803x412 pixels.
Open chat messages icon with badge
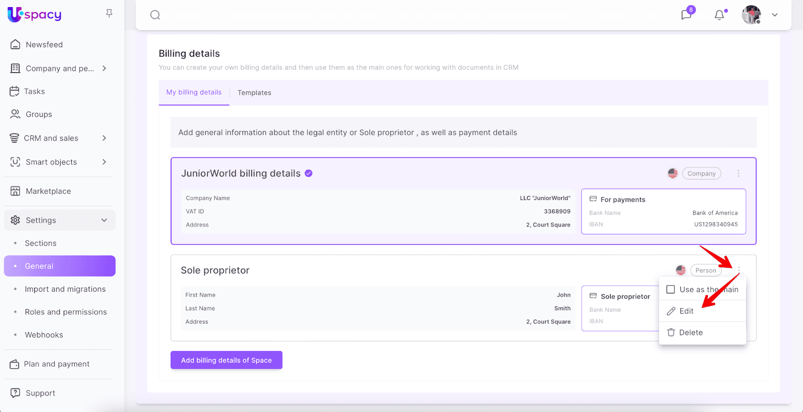click(686, 15)
